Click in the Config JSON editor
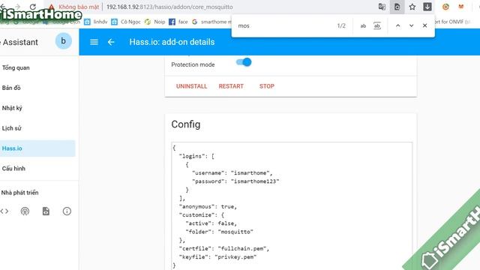Image resolution: width=480 pixels, height=270 pixels. coord(292,205)
